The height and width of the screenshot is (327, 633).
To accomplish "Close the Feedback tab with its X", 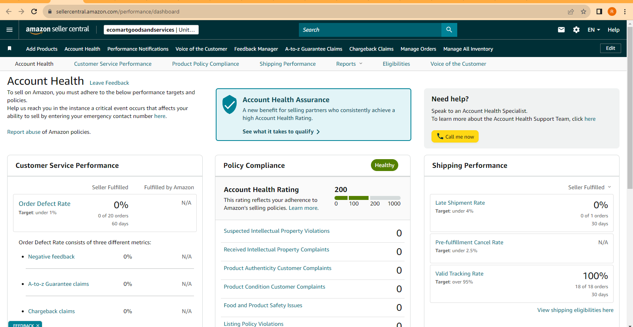I will pos(38,325).
